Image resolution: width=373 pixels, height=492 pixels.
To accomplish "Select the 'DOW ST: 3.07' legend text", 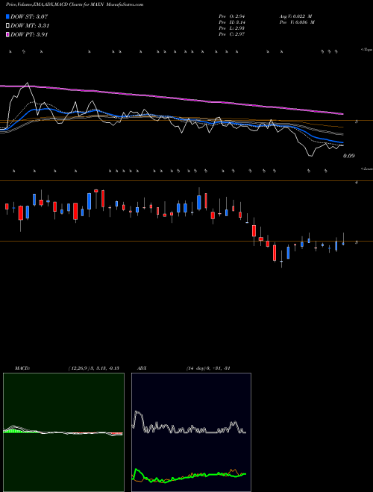I will tap(29, 16).
